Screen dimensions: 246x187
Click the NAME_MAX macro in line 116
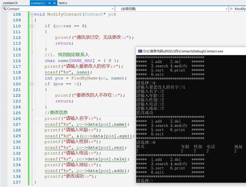pos(82,61)
